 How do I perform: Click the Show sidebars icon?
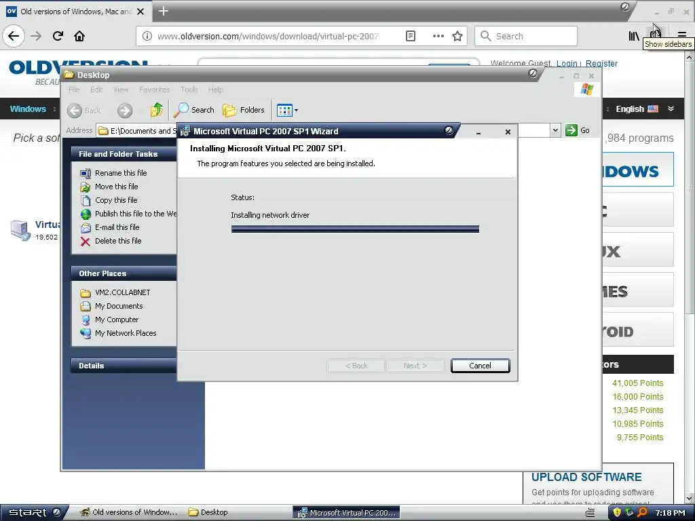tap(656, 35)
